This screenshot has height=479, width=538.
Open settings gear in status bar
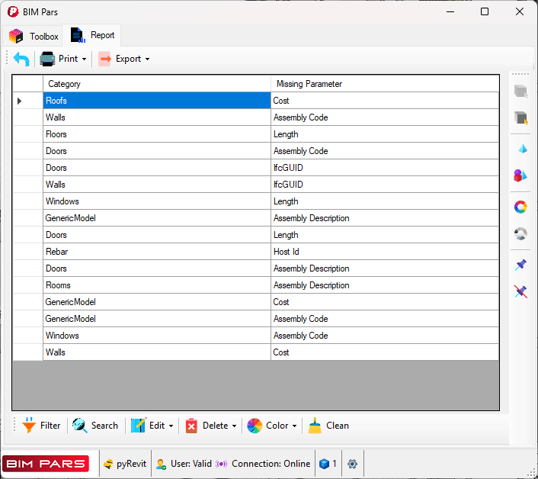[352, 464]
